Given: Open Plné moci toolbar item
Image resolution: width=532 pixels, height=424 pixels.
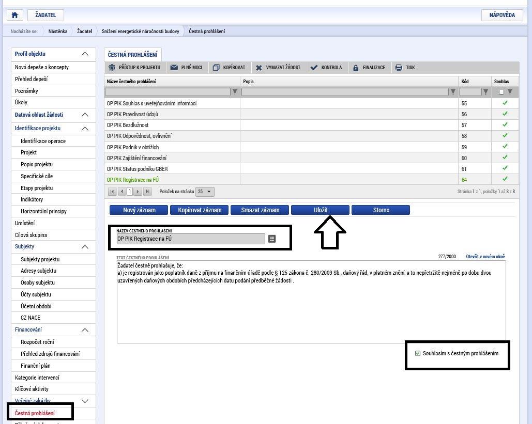Looking at the screenshot, I should tap(187, 68).
